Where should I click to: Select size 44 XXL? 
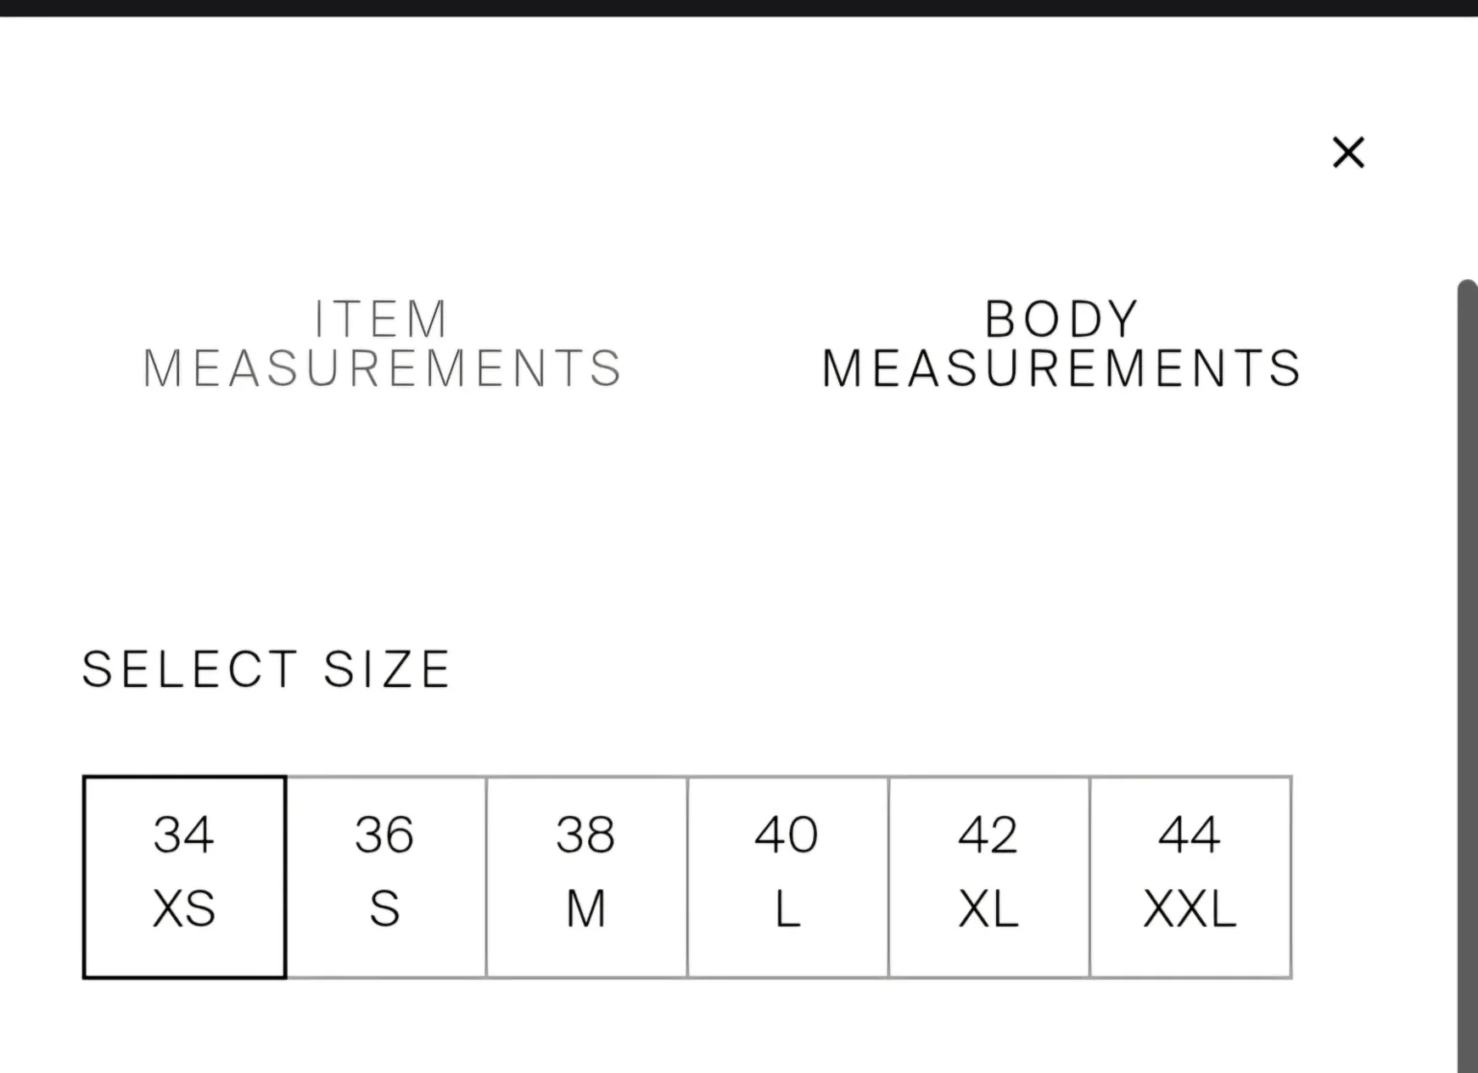pyautogui.click(x=1190, y=877)
